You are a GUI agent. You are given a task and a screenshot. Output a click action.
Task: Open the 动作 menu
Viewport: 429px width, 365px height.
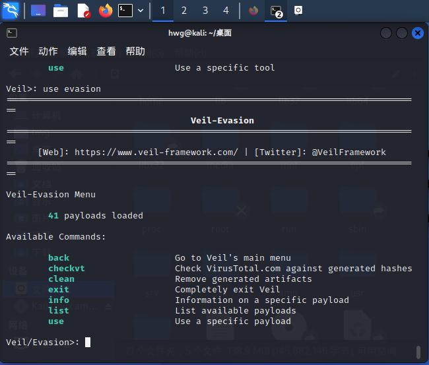pos(48,51)
